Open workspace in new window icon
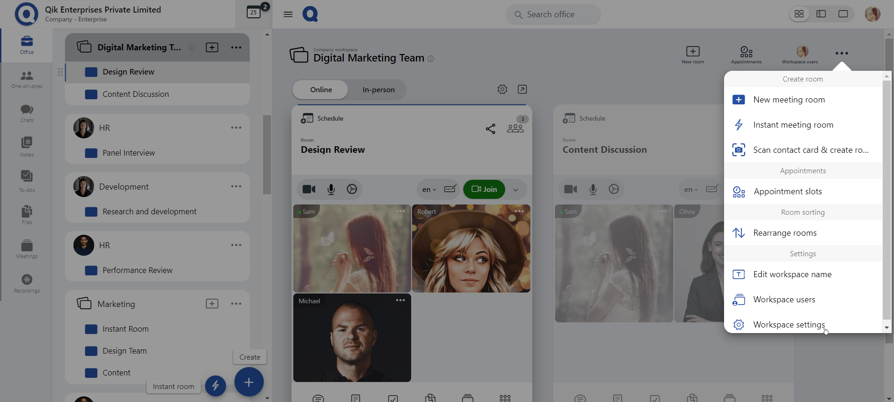Image resolution: width=894 pixels, height=402 pixels. (522, 89)
